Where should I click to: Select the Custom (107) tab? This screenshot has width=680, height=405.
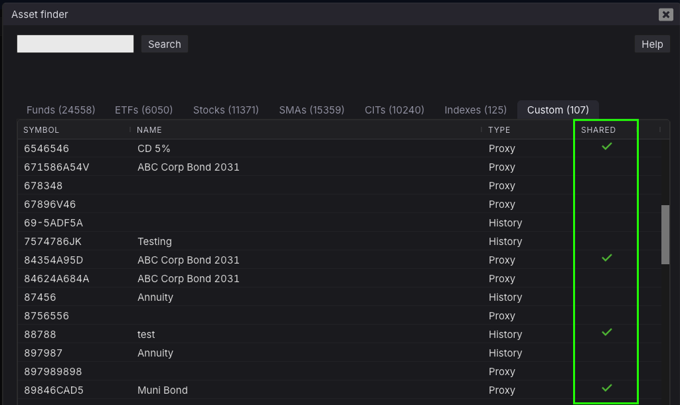pyautogui.click(x=558, y=110)
